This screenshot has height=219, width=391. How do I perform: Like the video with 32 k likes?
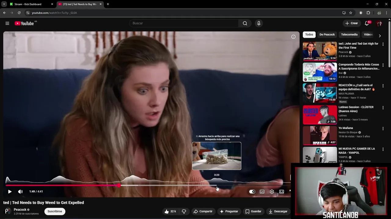click(x=170, y=211)
